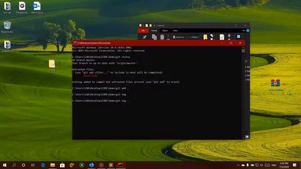The image size is (301, 169).
Task: Click the cmd window vertical scrollbar thumb
Action: 243,51
